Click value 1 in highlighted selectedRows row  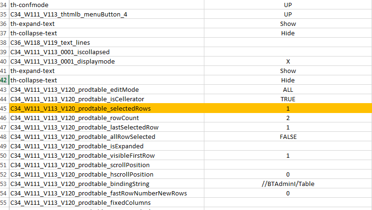tap(288, 108)
